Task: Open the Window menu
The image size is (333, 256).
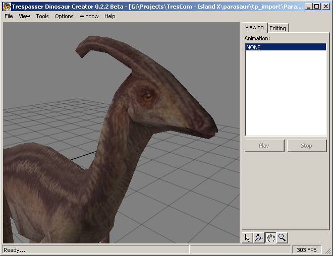Action: 89,16
